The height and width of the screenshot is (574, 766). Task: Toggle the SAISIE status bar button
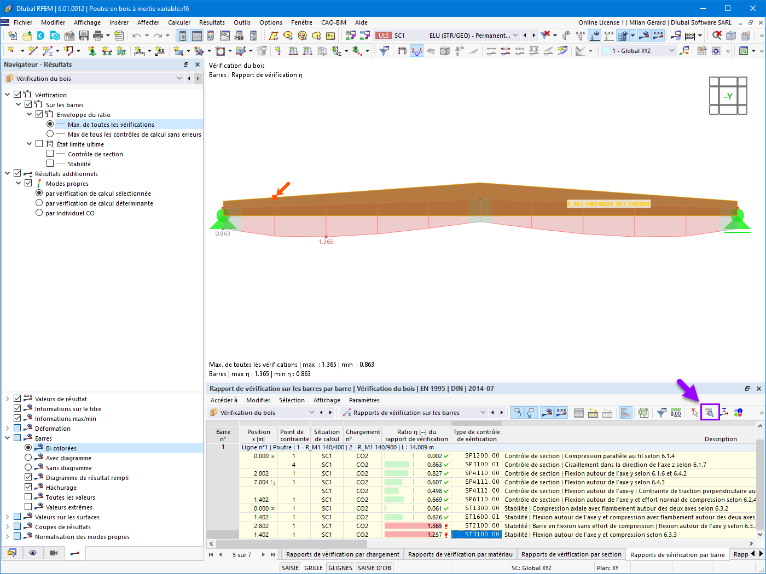(x=290, y=568)
